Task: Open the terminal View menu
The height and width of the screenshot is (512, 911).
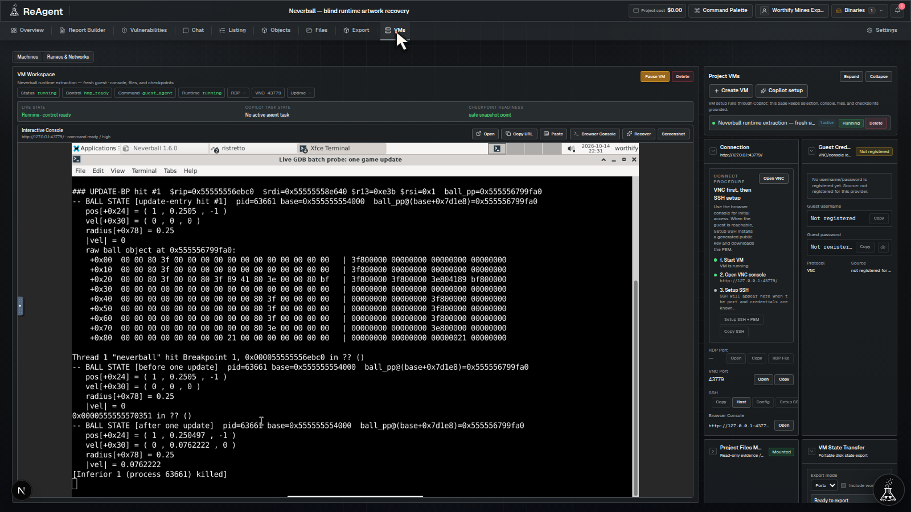Action: 117,171
